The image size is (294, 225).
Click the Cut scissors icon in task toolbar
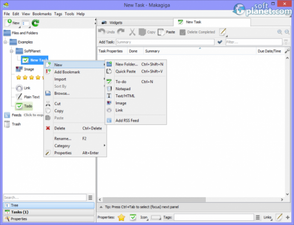point(132,32)
